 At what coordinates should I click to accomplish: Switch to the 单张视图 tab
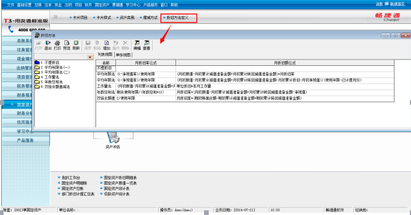click(x=123, y=55)
